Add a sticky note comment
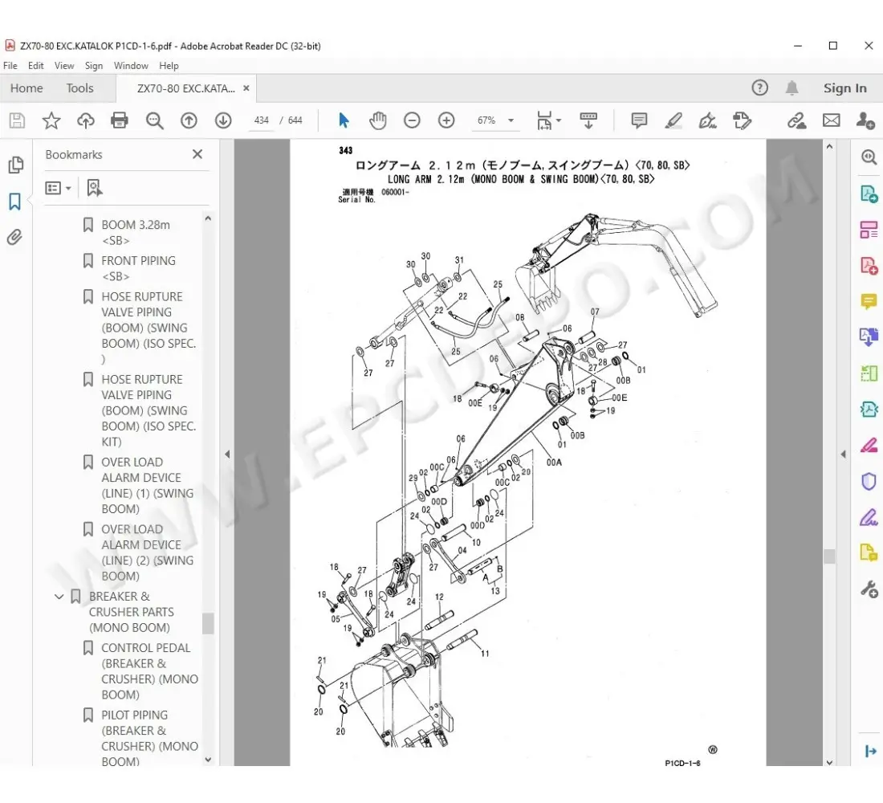 pos(639,120)
